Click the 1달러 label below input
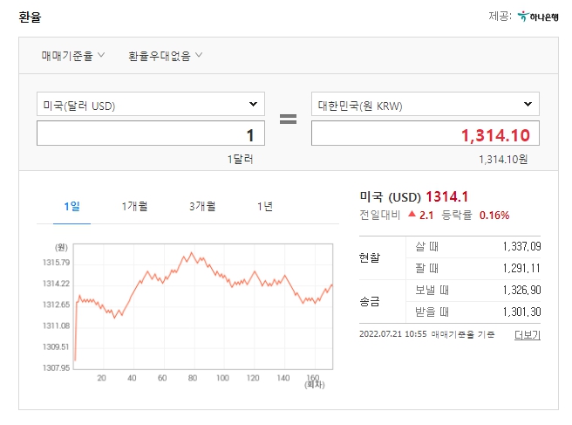This screenshot has width=572, height=425. [240, 160]
